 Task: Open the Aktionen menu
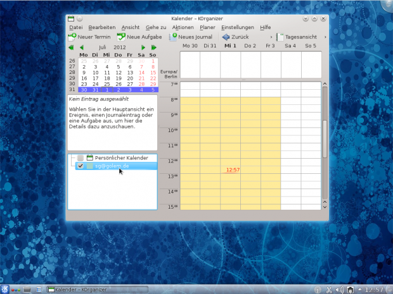(x=183, y=27)
